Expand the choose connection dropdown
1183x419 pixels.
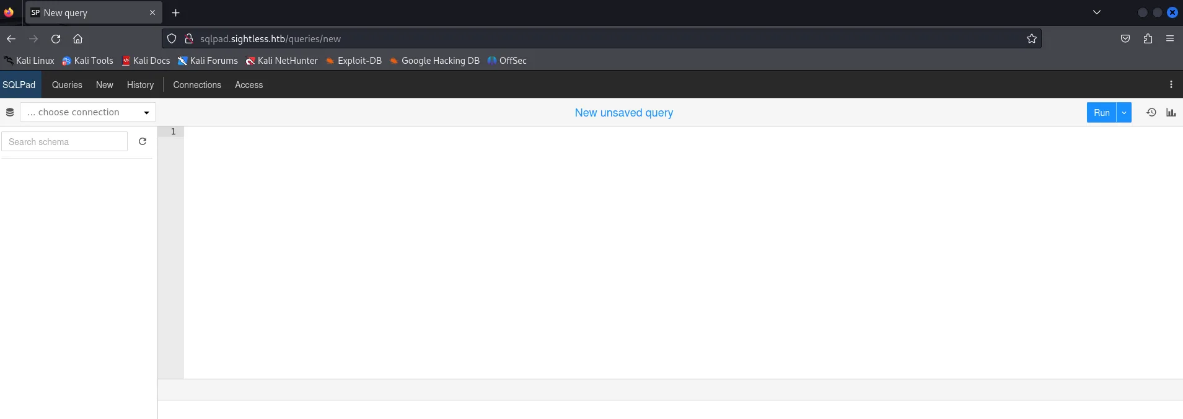coord(88,112)
